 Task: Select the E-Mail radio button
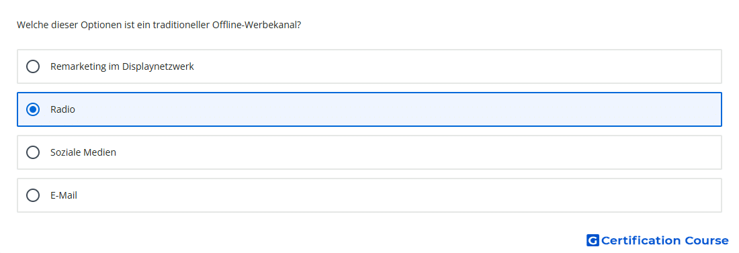coord(33,195)
